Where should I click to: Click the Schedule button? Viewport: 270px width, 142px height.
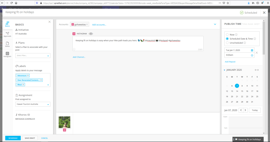pos(13,138)
